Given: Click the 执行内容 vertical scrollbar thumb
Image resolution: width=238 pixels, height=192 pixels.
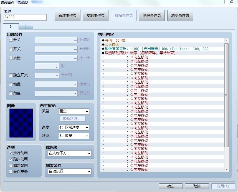Looking at the screenshot, I should (227, 95).
